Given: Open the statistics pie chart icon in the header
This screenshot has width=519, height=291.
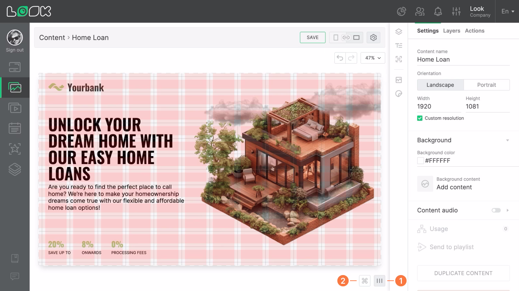Looking at the screenshot, I should pos(401,11).
